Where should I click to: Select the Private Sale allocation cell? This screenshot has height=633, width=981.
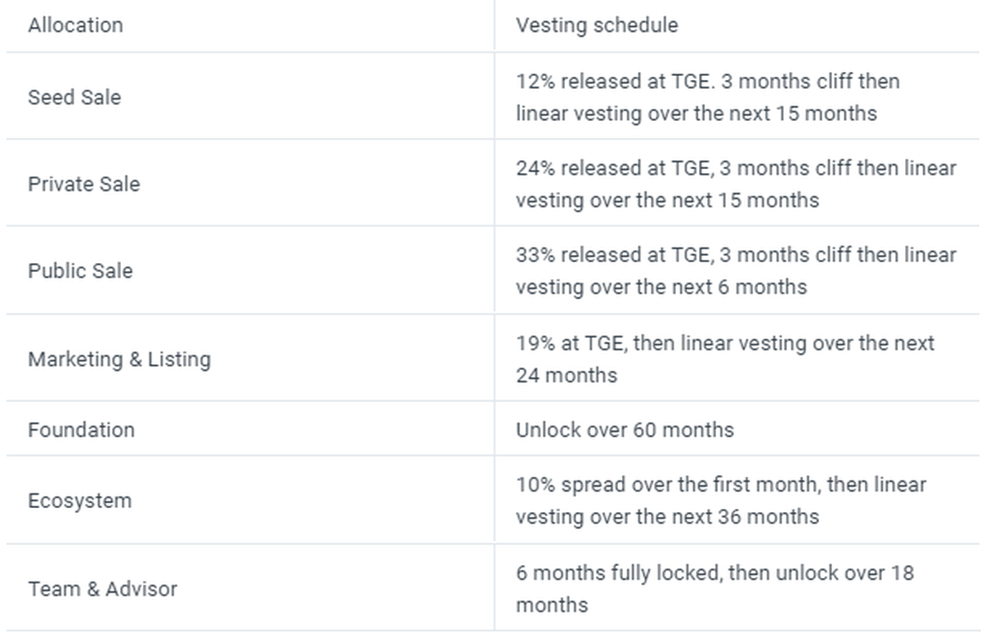[x=83, y=184]
